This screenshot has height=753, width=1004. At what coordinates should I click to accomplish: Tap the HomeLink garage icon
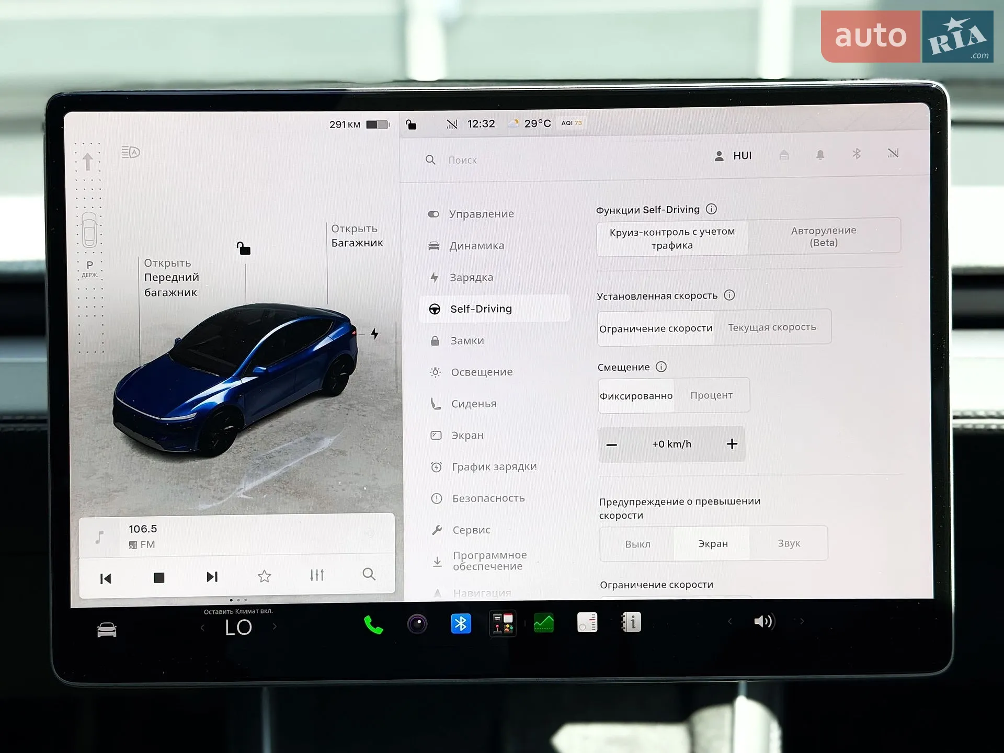[x=784, y=155]
